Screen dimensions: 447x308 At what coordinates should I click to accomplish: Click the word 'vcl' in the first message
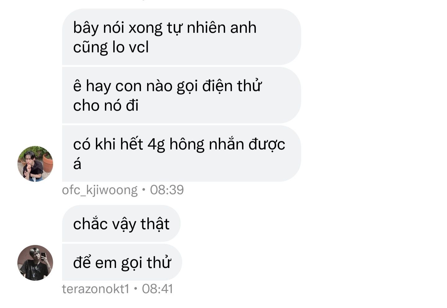click(x=139, y=47)
